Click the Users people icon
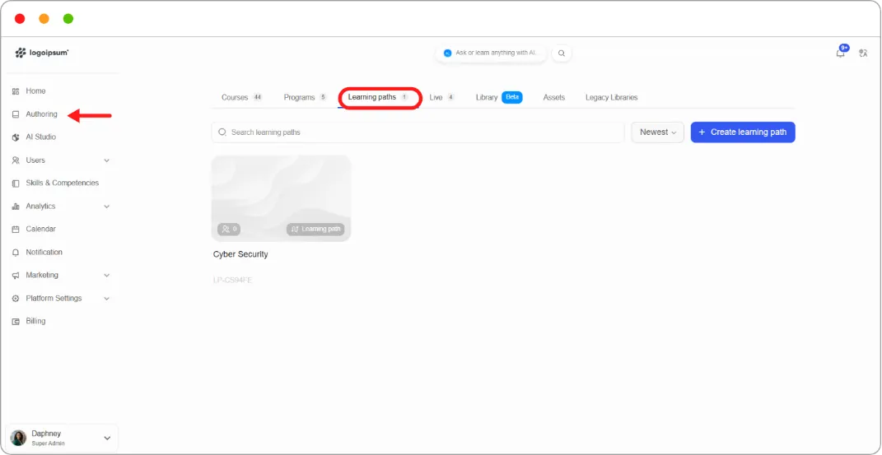882x455 pixels. tap(16, 160)
